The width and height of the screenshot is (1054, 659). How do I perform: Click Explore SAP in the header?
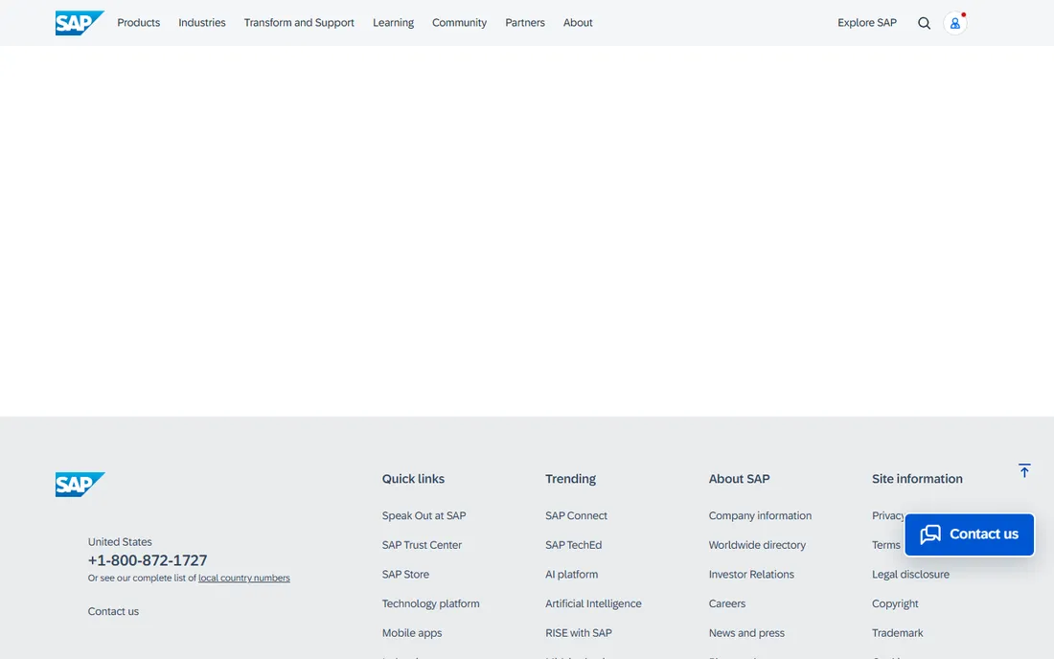coord(867,23)
